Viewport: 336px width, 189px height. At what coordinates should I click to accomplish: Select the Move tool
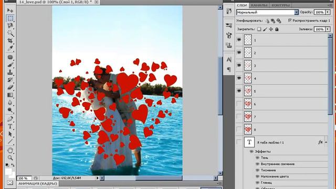click(10, 10)
